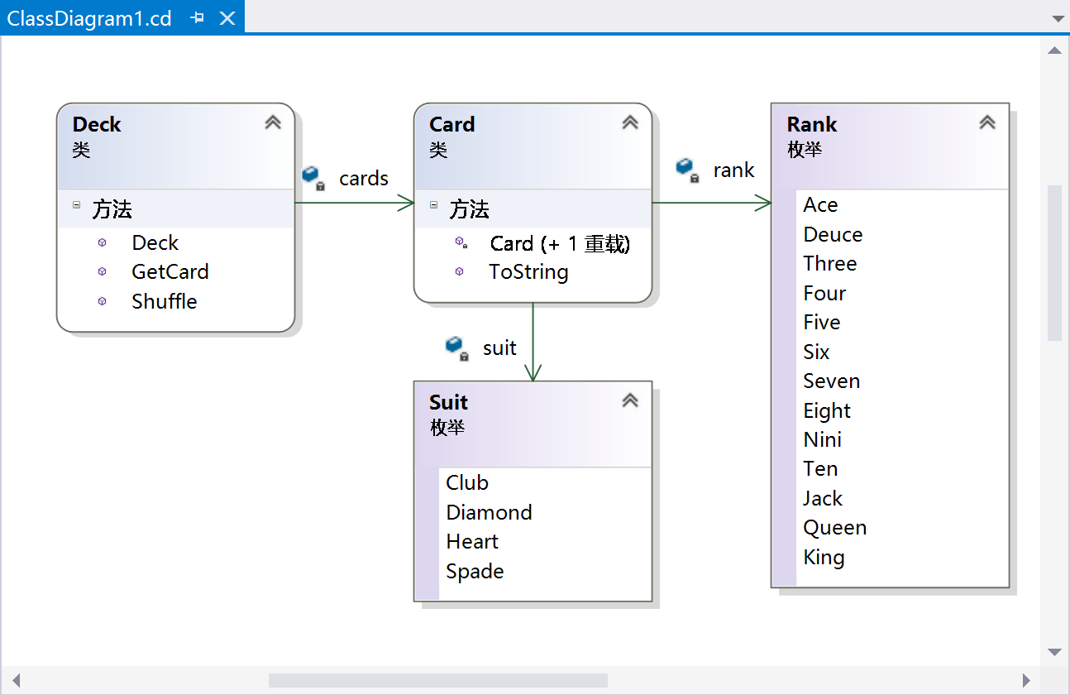Select the Spade enum member
1070x695 pixels.
point(475,571)
